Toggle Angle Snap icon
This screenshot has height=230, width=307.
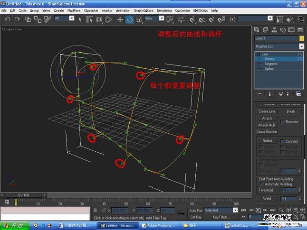coord(202,19)
